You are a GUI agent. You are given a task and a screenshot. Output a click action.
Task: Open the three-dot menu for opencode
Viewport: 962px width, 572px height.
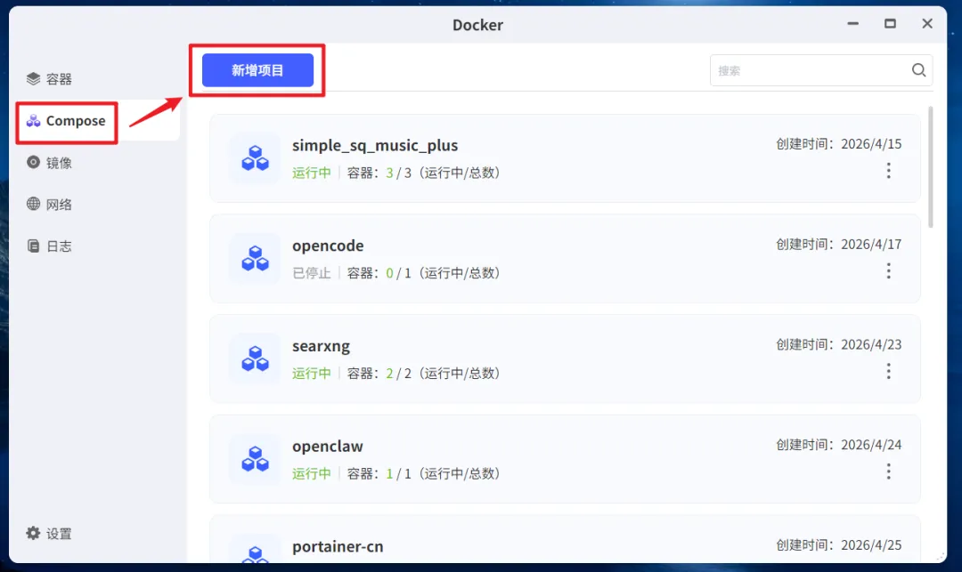[x=888, y=270]
